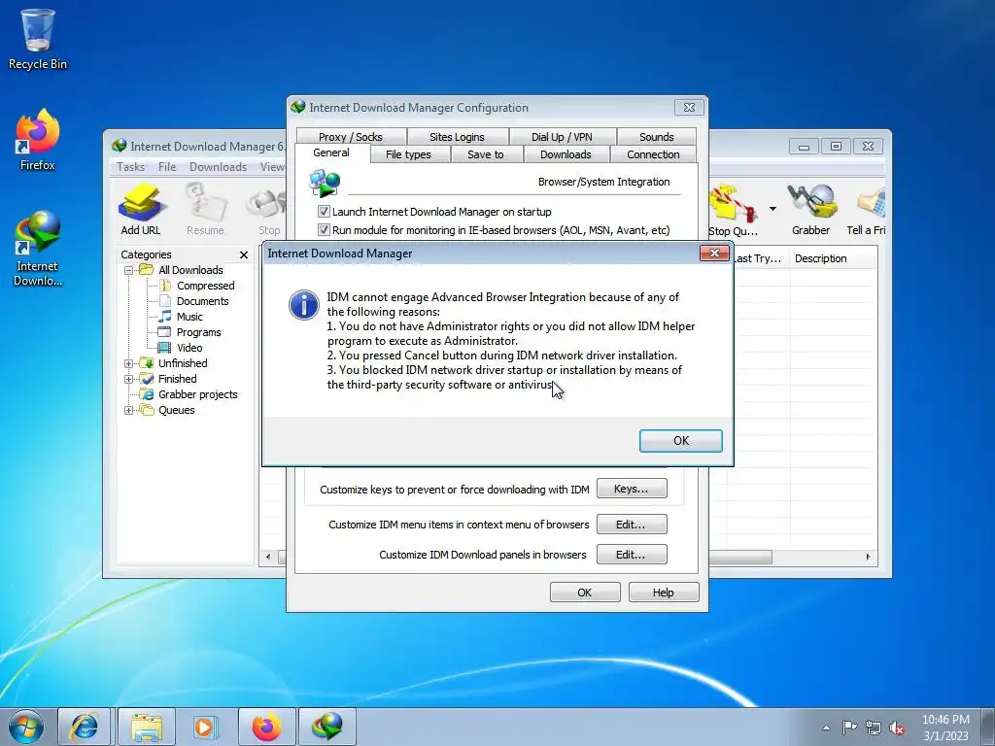995x746 pixels.
Task: Open the Windows Start menu
Action: [x=26, y=727]
